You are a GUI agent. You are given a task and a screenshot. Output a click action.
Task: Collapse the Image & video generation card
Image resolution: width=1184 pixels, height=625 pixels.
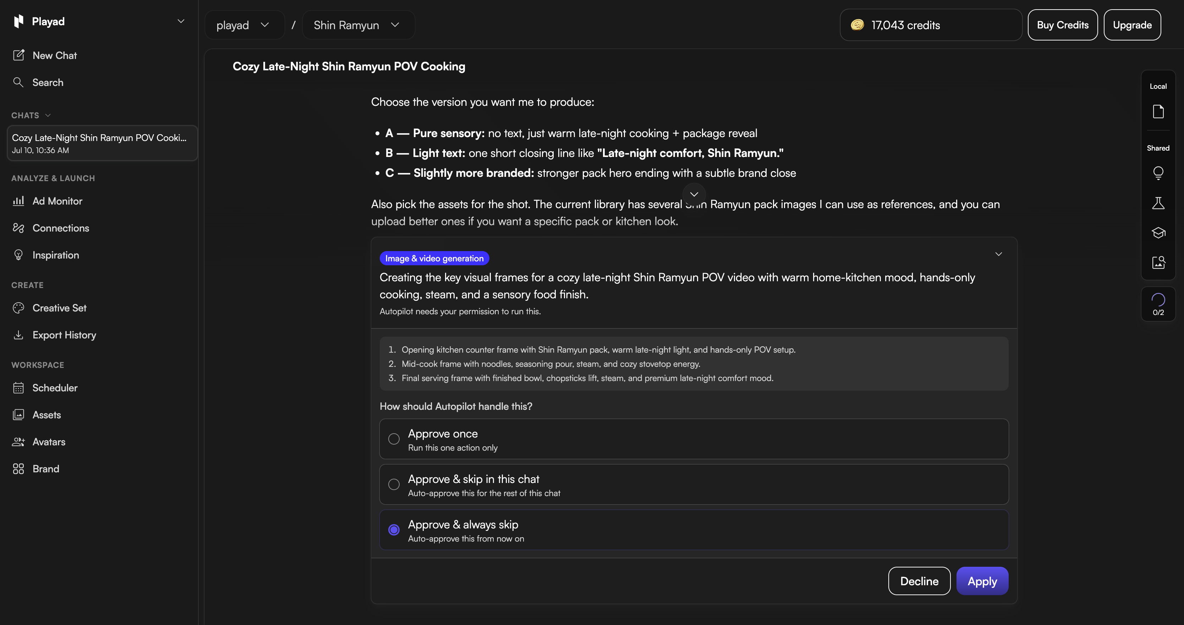click(998, 254)
